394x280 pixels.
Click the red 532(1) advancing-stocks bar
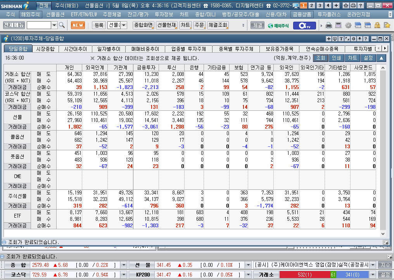pos(305,275)
